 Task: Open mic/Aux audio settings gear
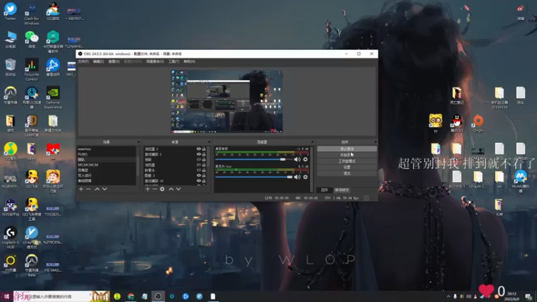(x=305, y=177)
